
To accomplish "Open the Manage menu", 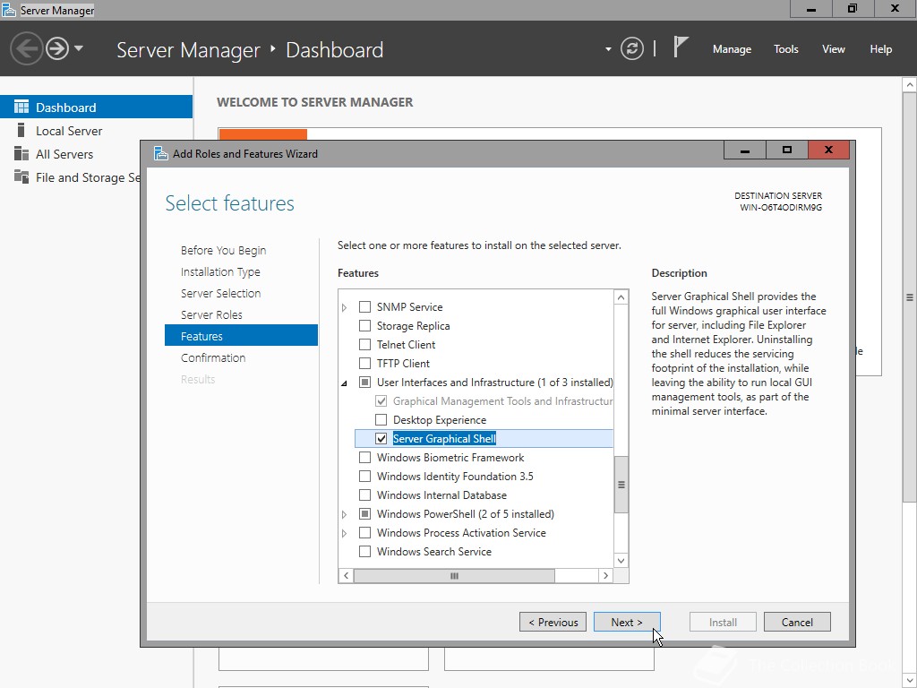I will coord(732,49).
